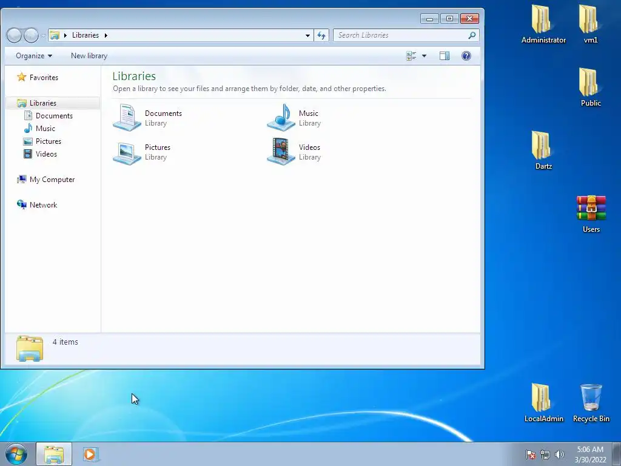The image size is (621, 466).
Task: Select Documents in the navigation tree
Action: 54,116
